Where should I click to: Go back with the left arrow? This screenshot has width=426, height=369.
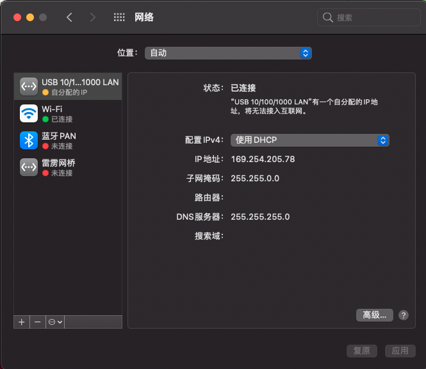(69, 17)
